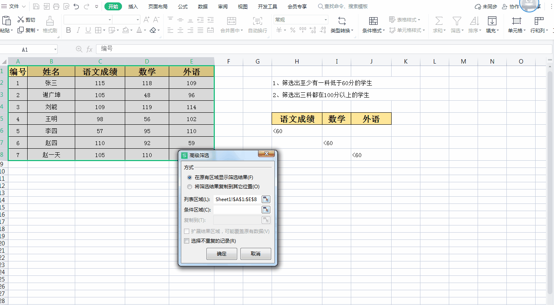Click the font color A icon
The image size is (554, 305).
139,30
